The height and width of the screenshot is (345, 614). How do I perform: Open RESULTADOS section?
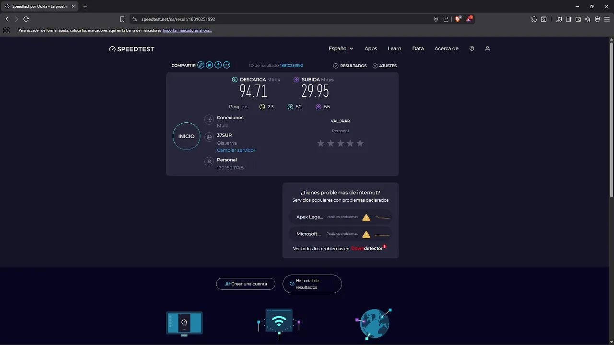point(350,66)
